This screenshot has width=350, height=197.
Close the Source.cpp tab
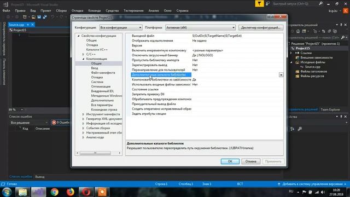coord(33,25)
